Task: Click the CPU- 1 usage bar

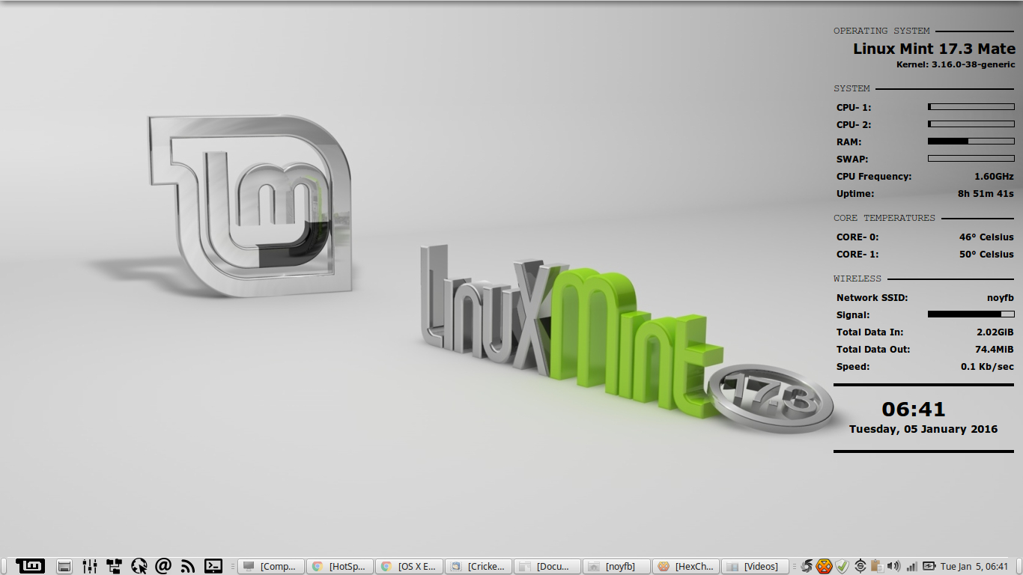Action: point(971,107)
